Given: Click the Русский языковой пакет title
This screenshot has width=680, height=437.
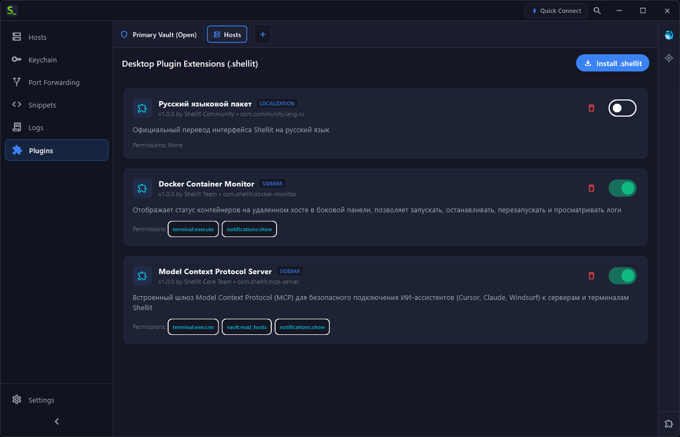Looking at the screenshot, I should (x=205, y=104).
